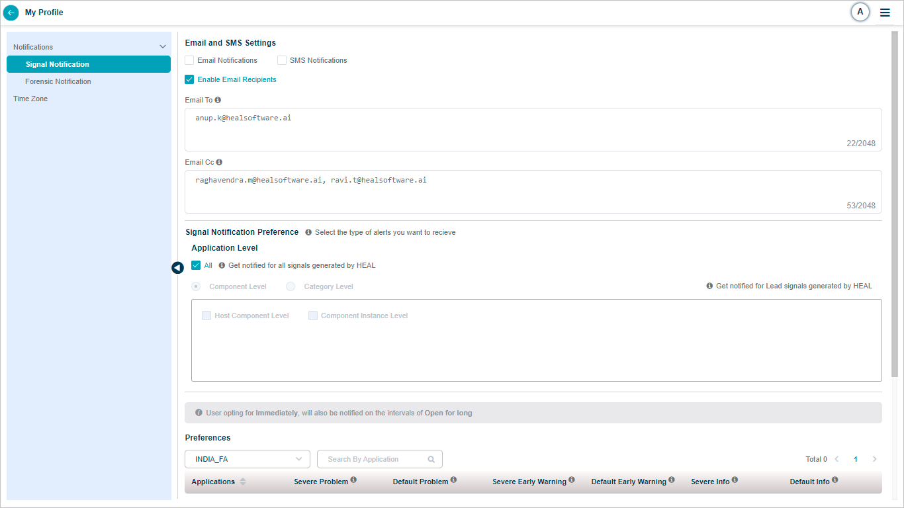Click info icon before 'Get notified for Lead signals'
904x508 pixels.
(x=709, y=286)
